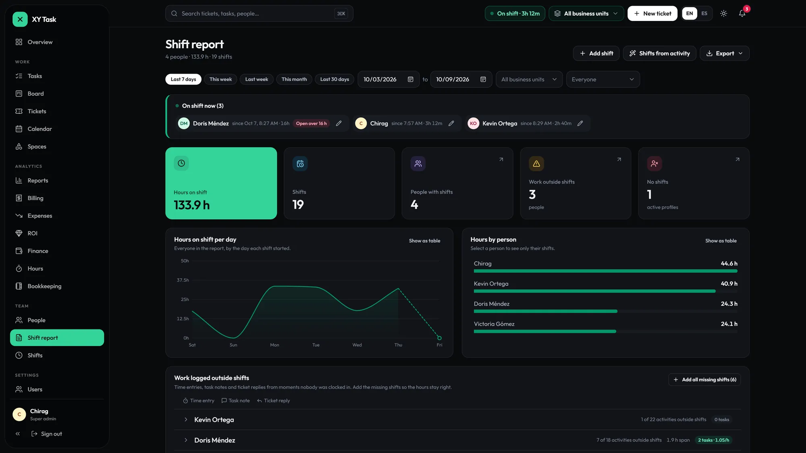Toggle Time entry filter

click(x=199, y=401)
